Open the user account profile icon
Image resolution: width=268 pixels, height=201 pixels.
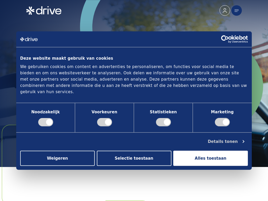coord(225,10)
